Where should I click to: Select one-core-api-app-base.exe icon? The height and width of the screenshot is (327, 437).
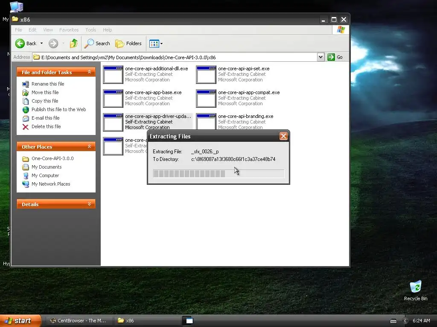(113, 98)
